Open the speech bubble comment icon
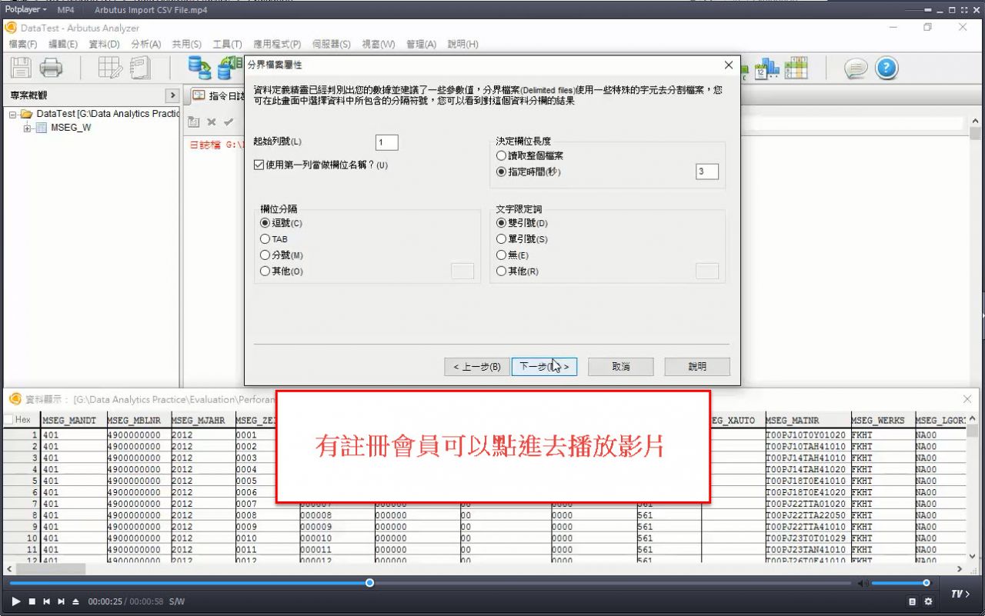Screen dimensions: 985x616 pyautogui.click(x=856, y=68)
